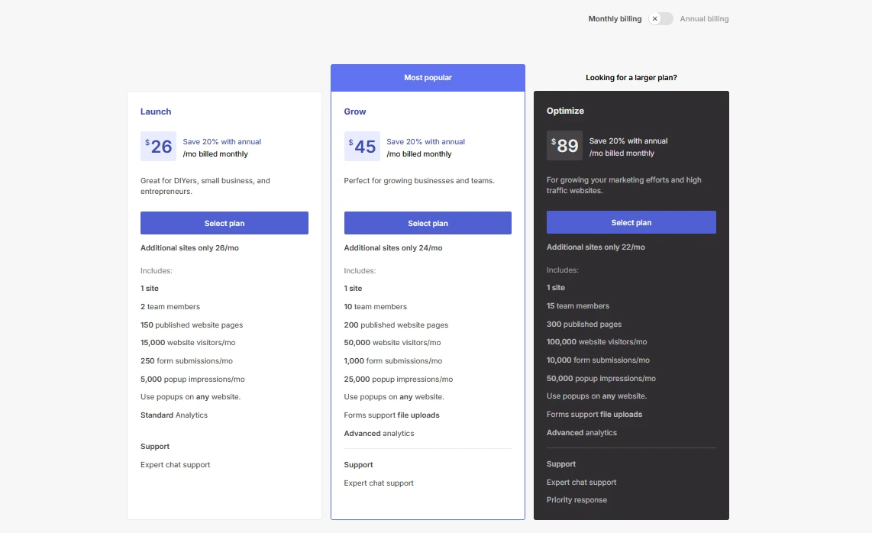Click the Looking for a larger plan? text
Viewport: 872px width, 533px height.
tap(631, 78)
